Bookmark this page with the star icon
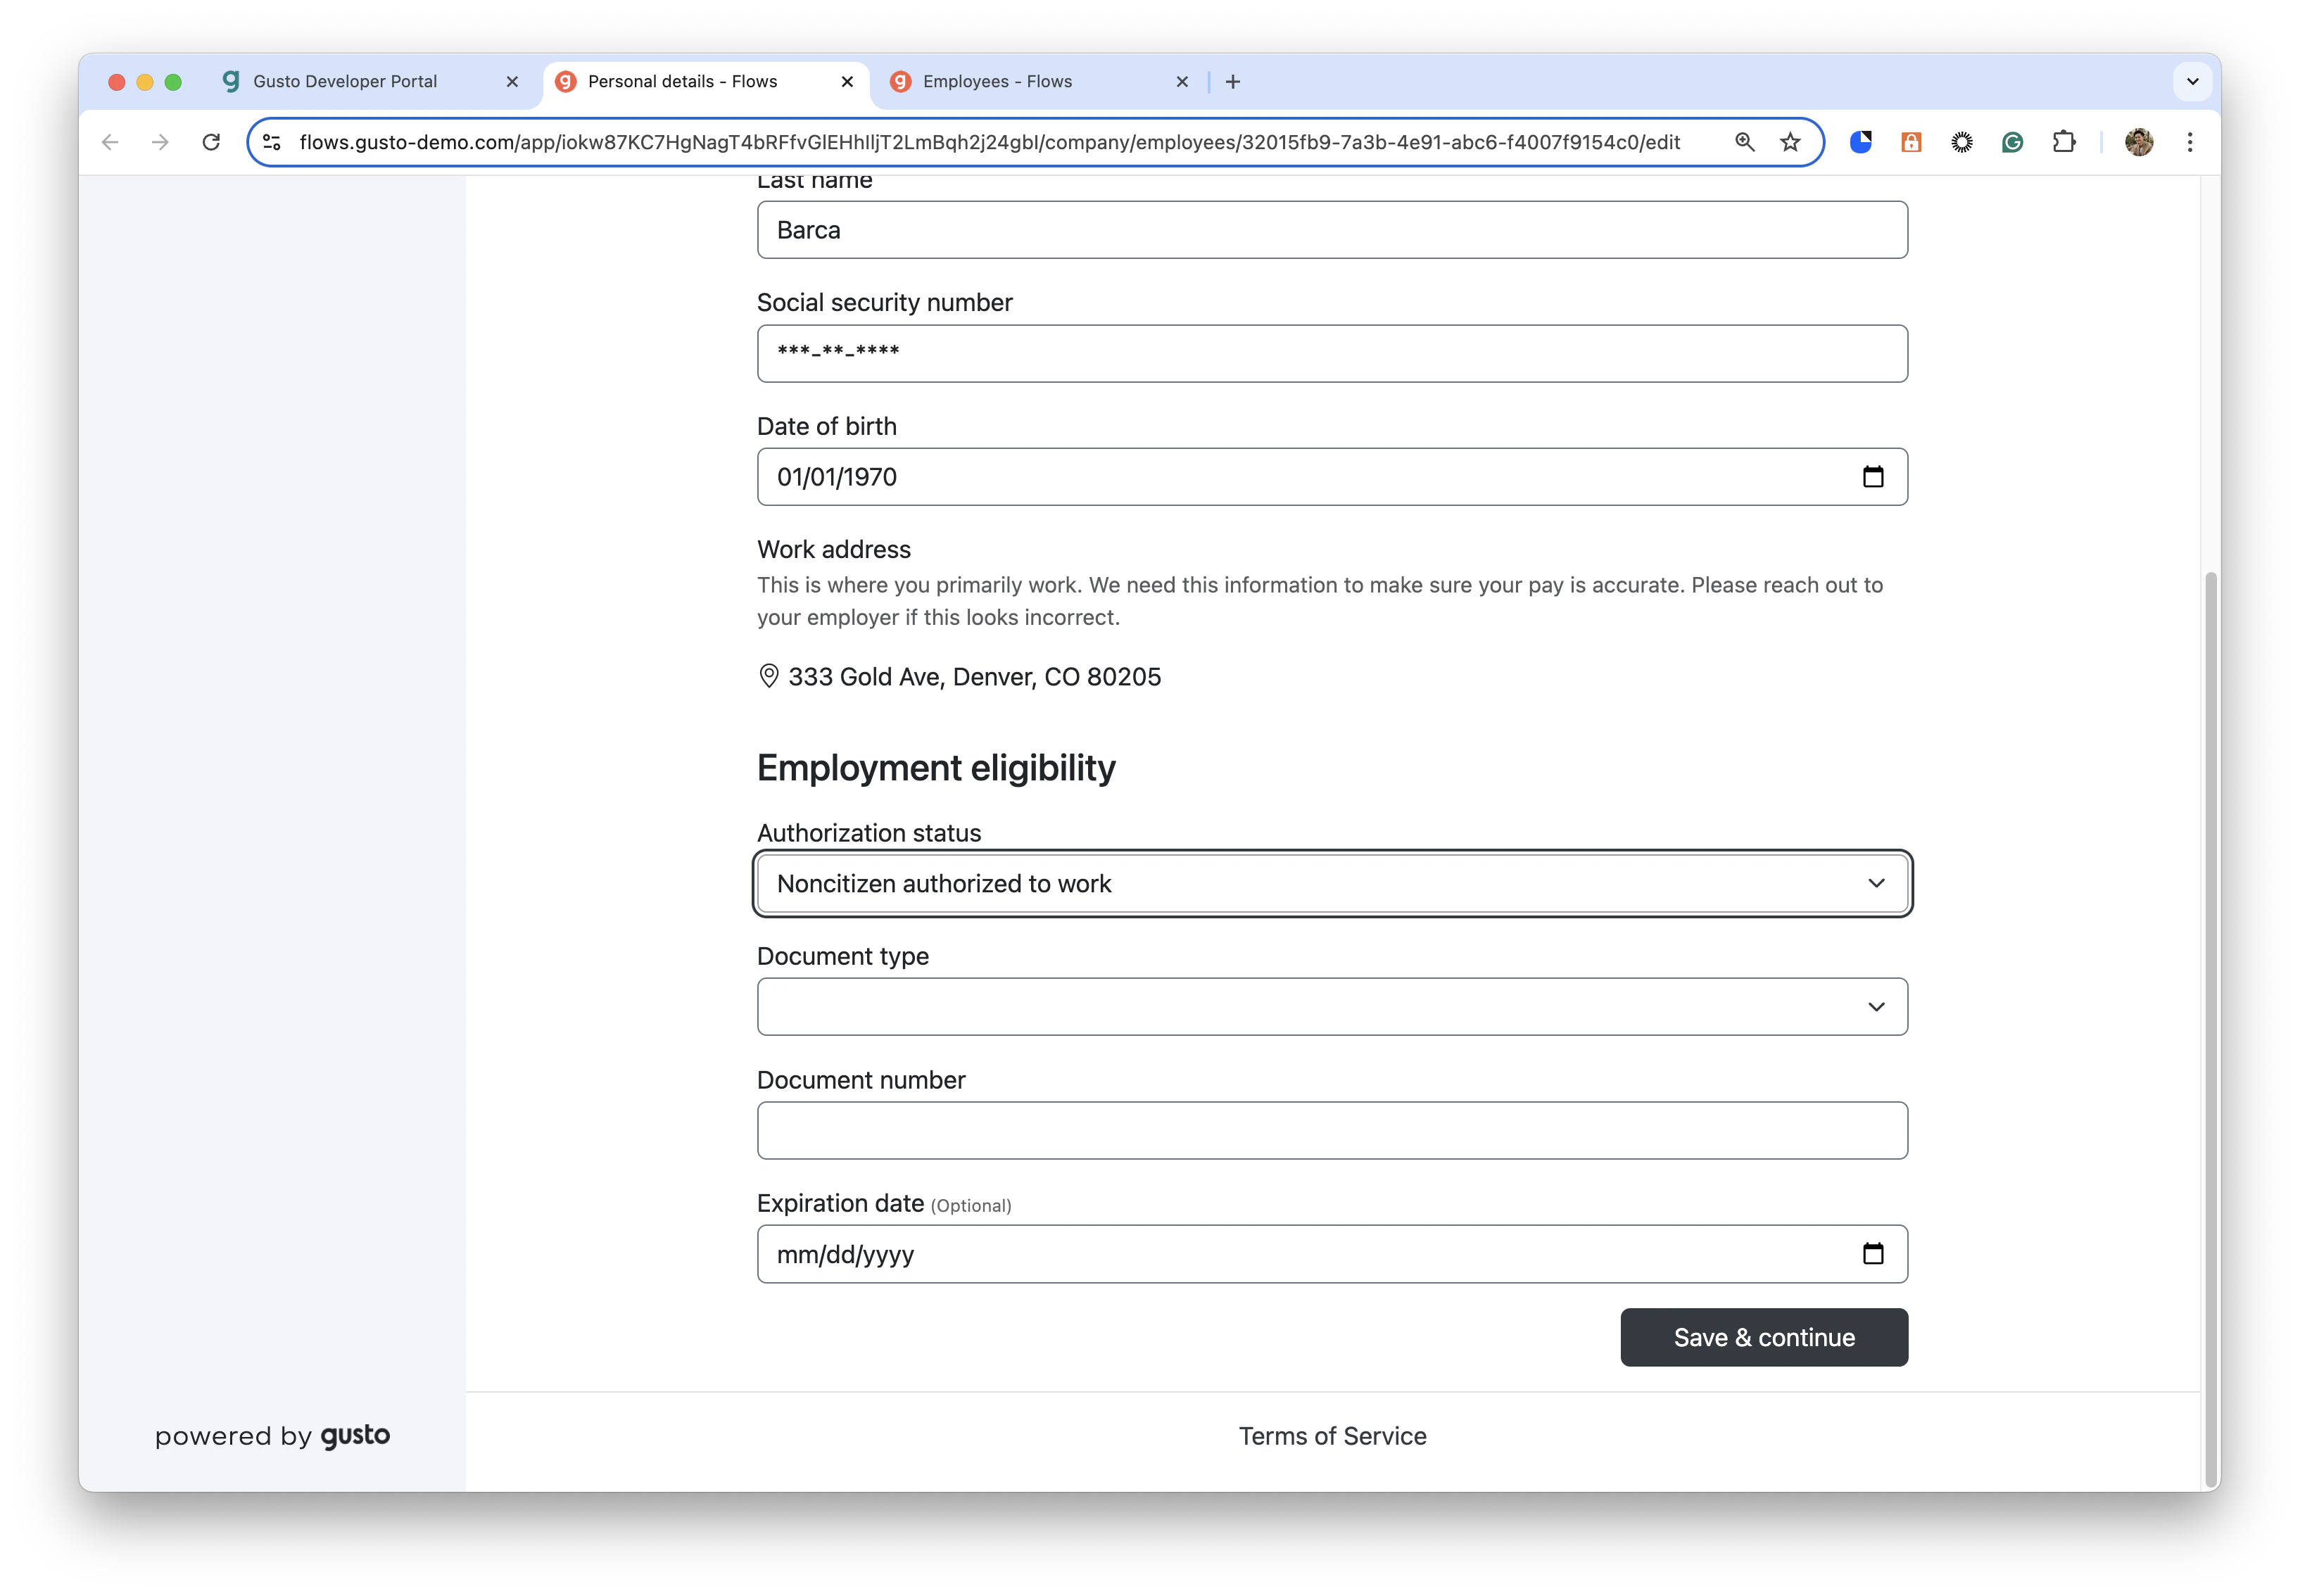 click(1790, 142)
